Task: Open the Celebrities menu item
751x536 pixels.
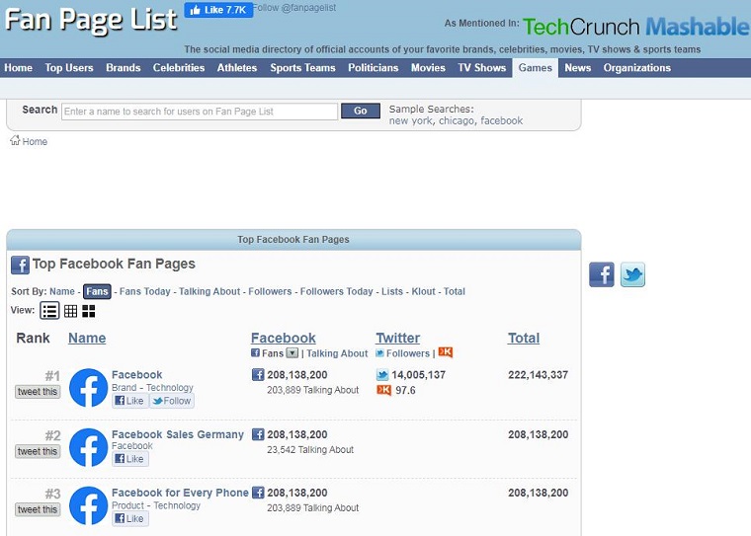Action: (179, 67)
